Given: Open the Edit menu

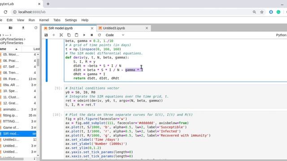Looking at the screenshot, I should [x=9, y=20].
